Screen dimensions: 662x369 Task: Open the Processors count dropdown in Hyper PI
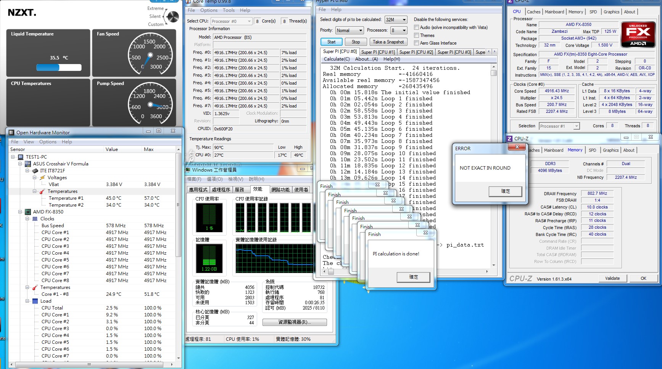[399, 30]
